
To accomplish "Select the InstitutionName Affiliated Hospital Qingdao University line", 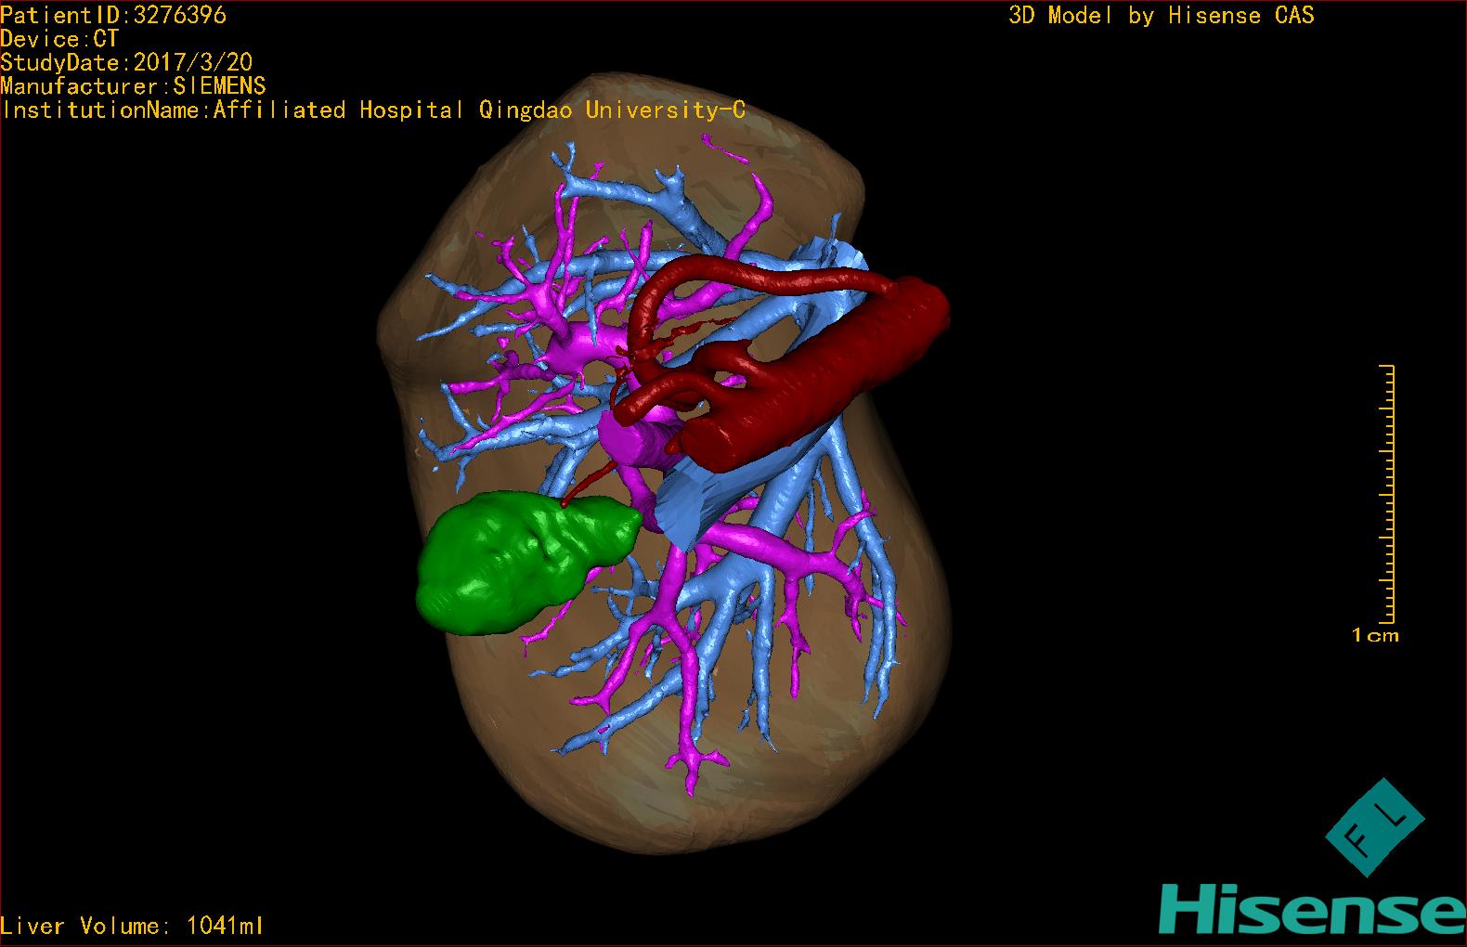I will [x=373, y=110].
